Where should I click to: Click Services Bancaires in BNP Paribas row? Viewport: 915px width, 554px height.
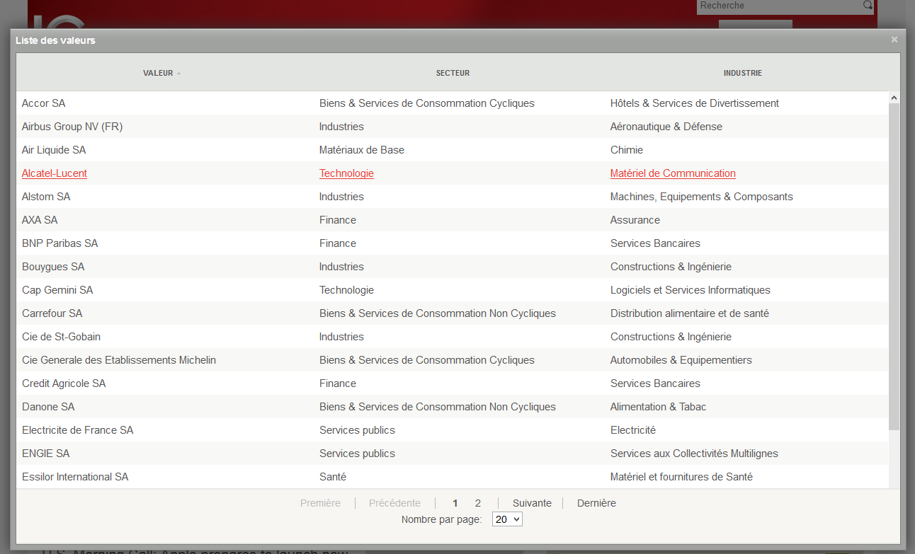[655, 243]
